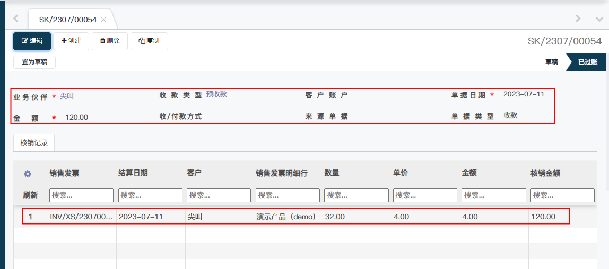This screenshot has height=269, width=609.
Task: Duplicate the record using 复制 button
Action: pos(149,41)
